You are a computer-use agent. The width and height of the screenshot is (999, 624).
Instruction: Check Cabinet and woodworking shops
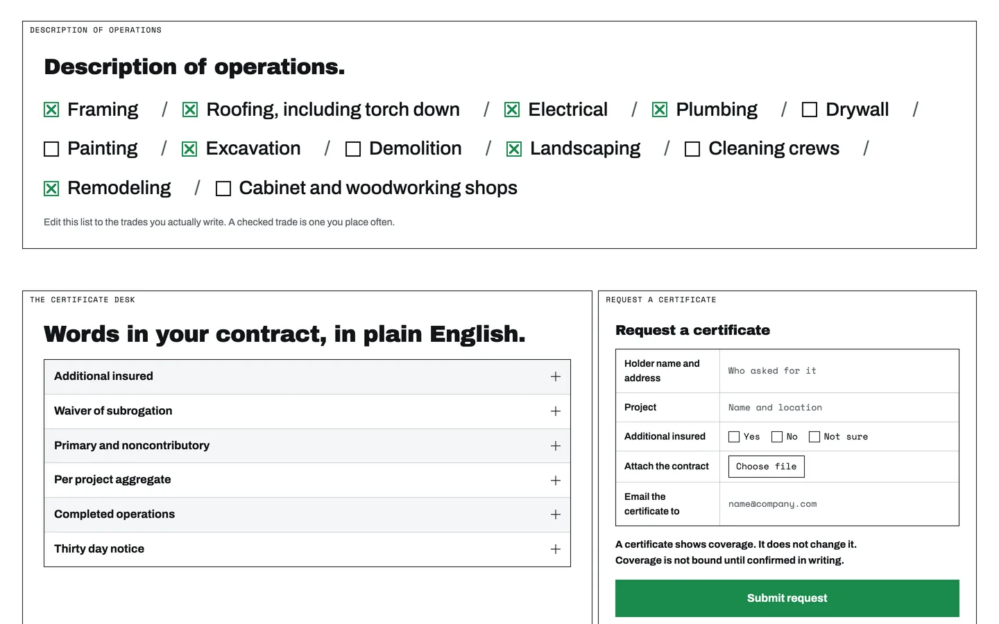[223, 189]
